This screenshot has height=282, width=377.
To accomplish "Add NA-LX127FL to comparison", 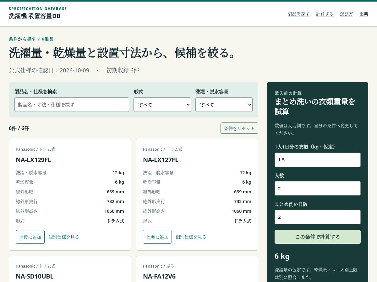I will [x=157, y=237].
